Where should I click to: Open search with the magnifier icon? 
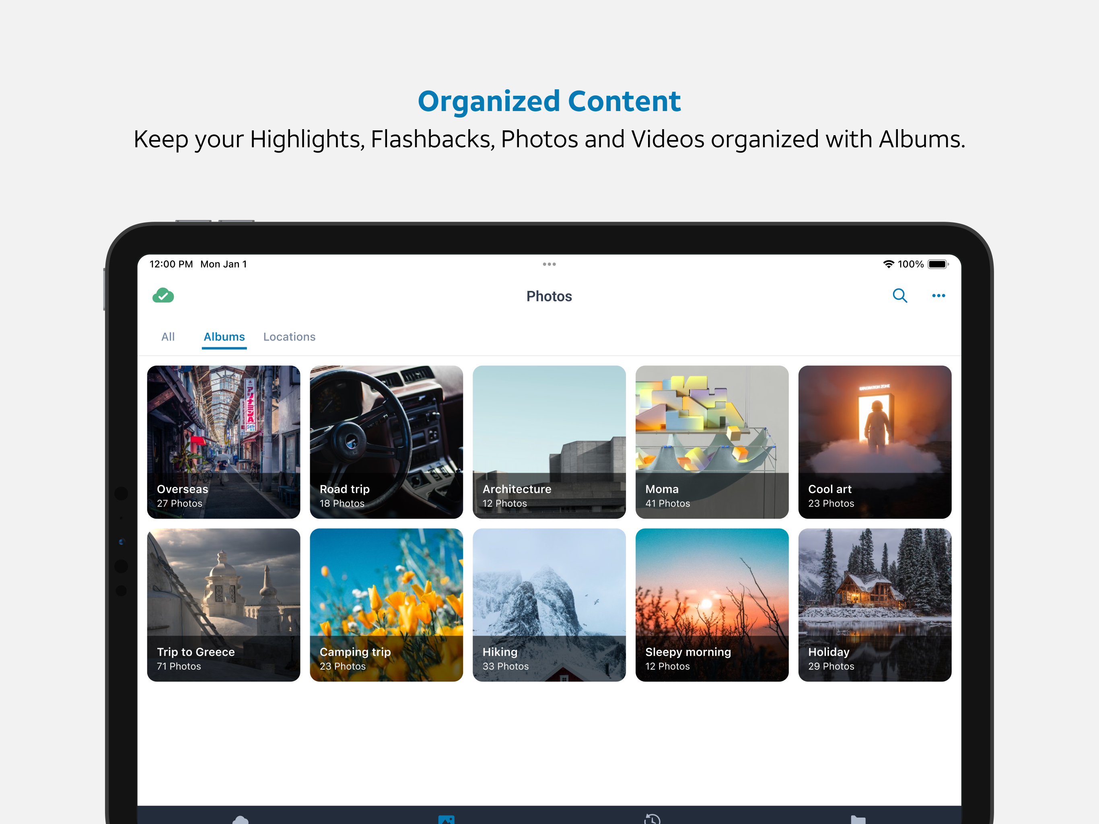point(899,296)
